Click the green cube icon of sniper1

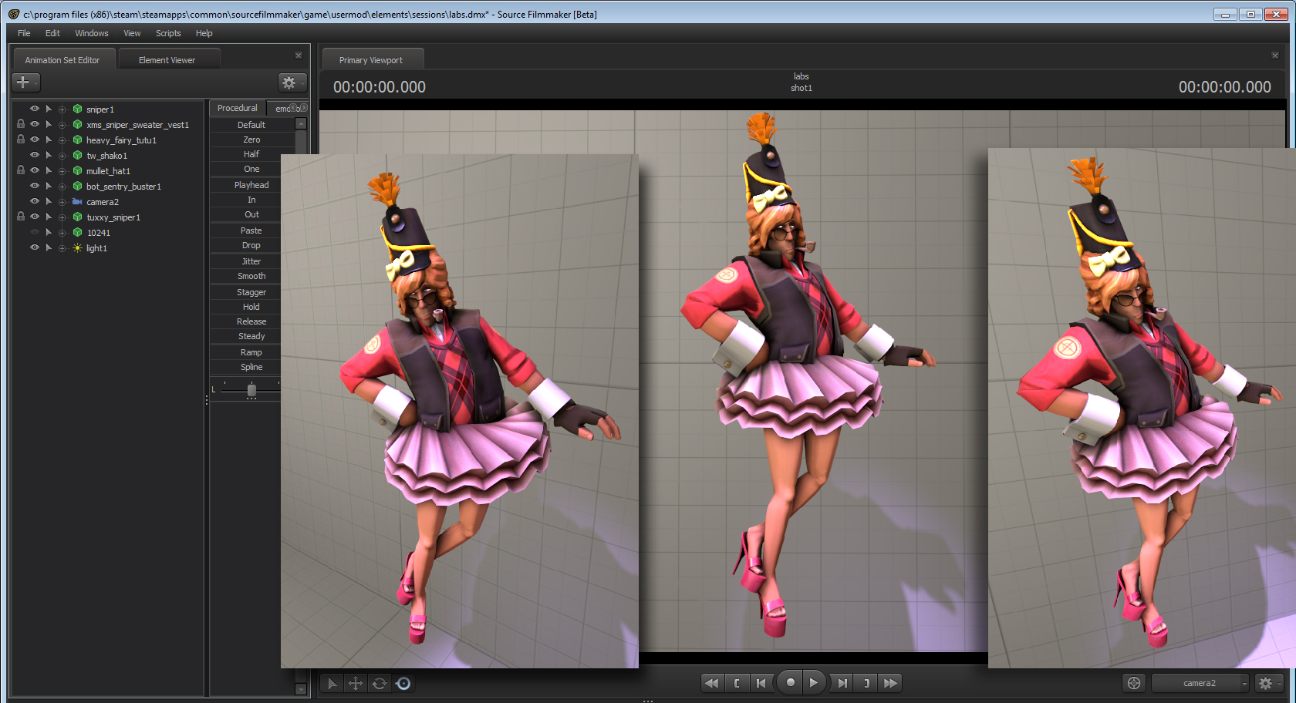click(x=77, y=109)
